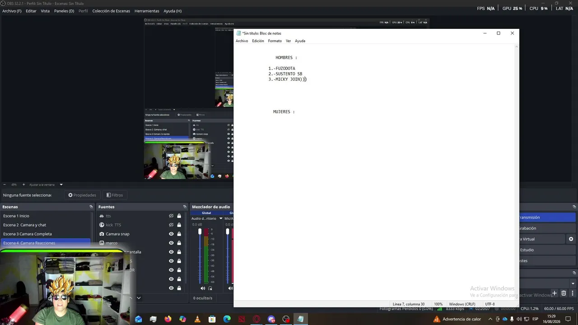
Task: Select Escena 1 Inicio
Action: (46, 216)
